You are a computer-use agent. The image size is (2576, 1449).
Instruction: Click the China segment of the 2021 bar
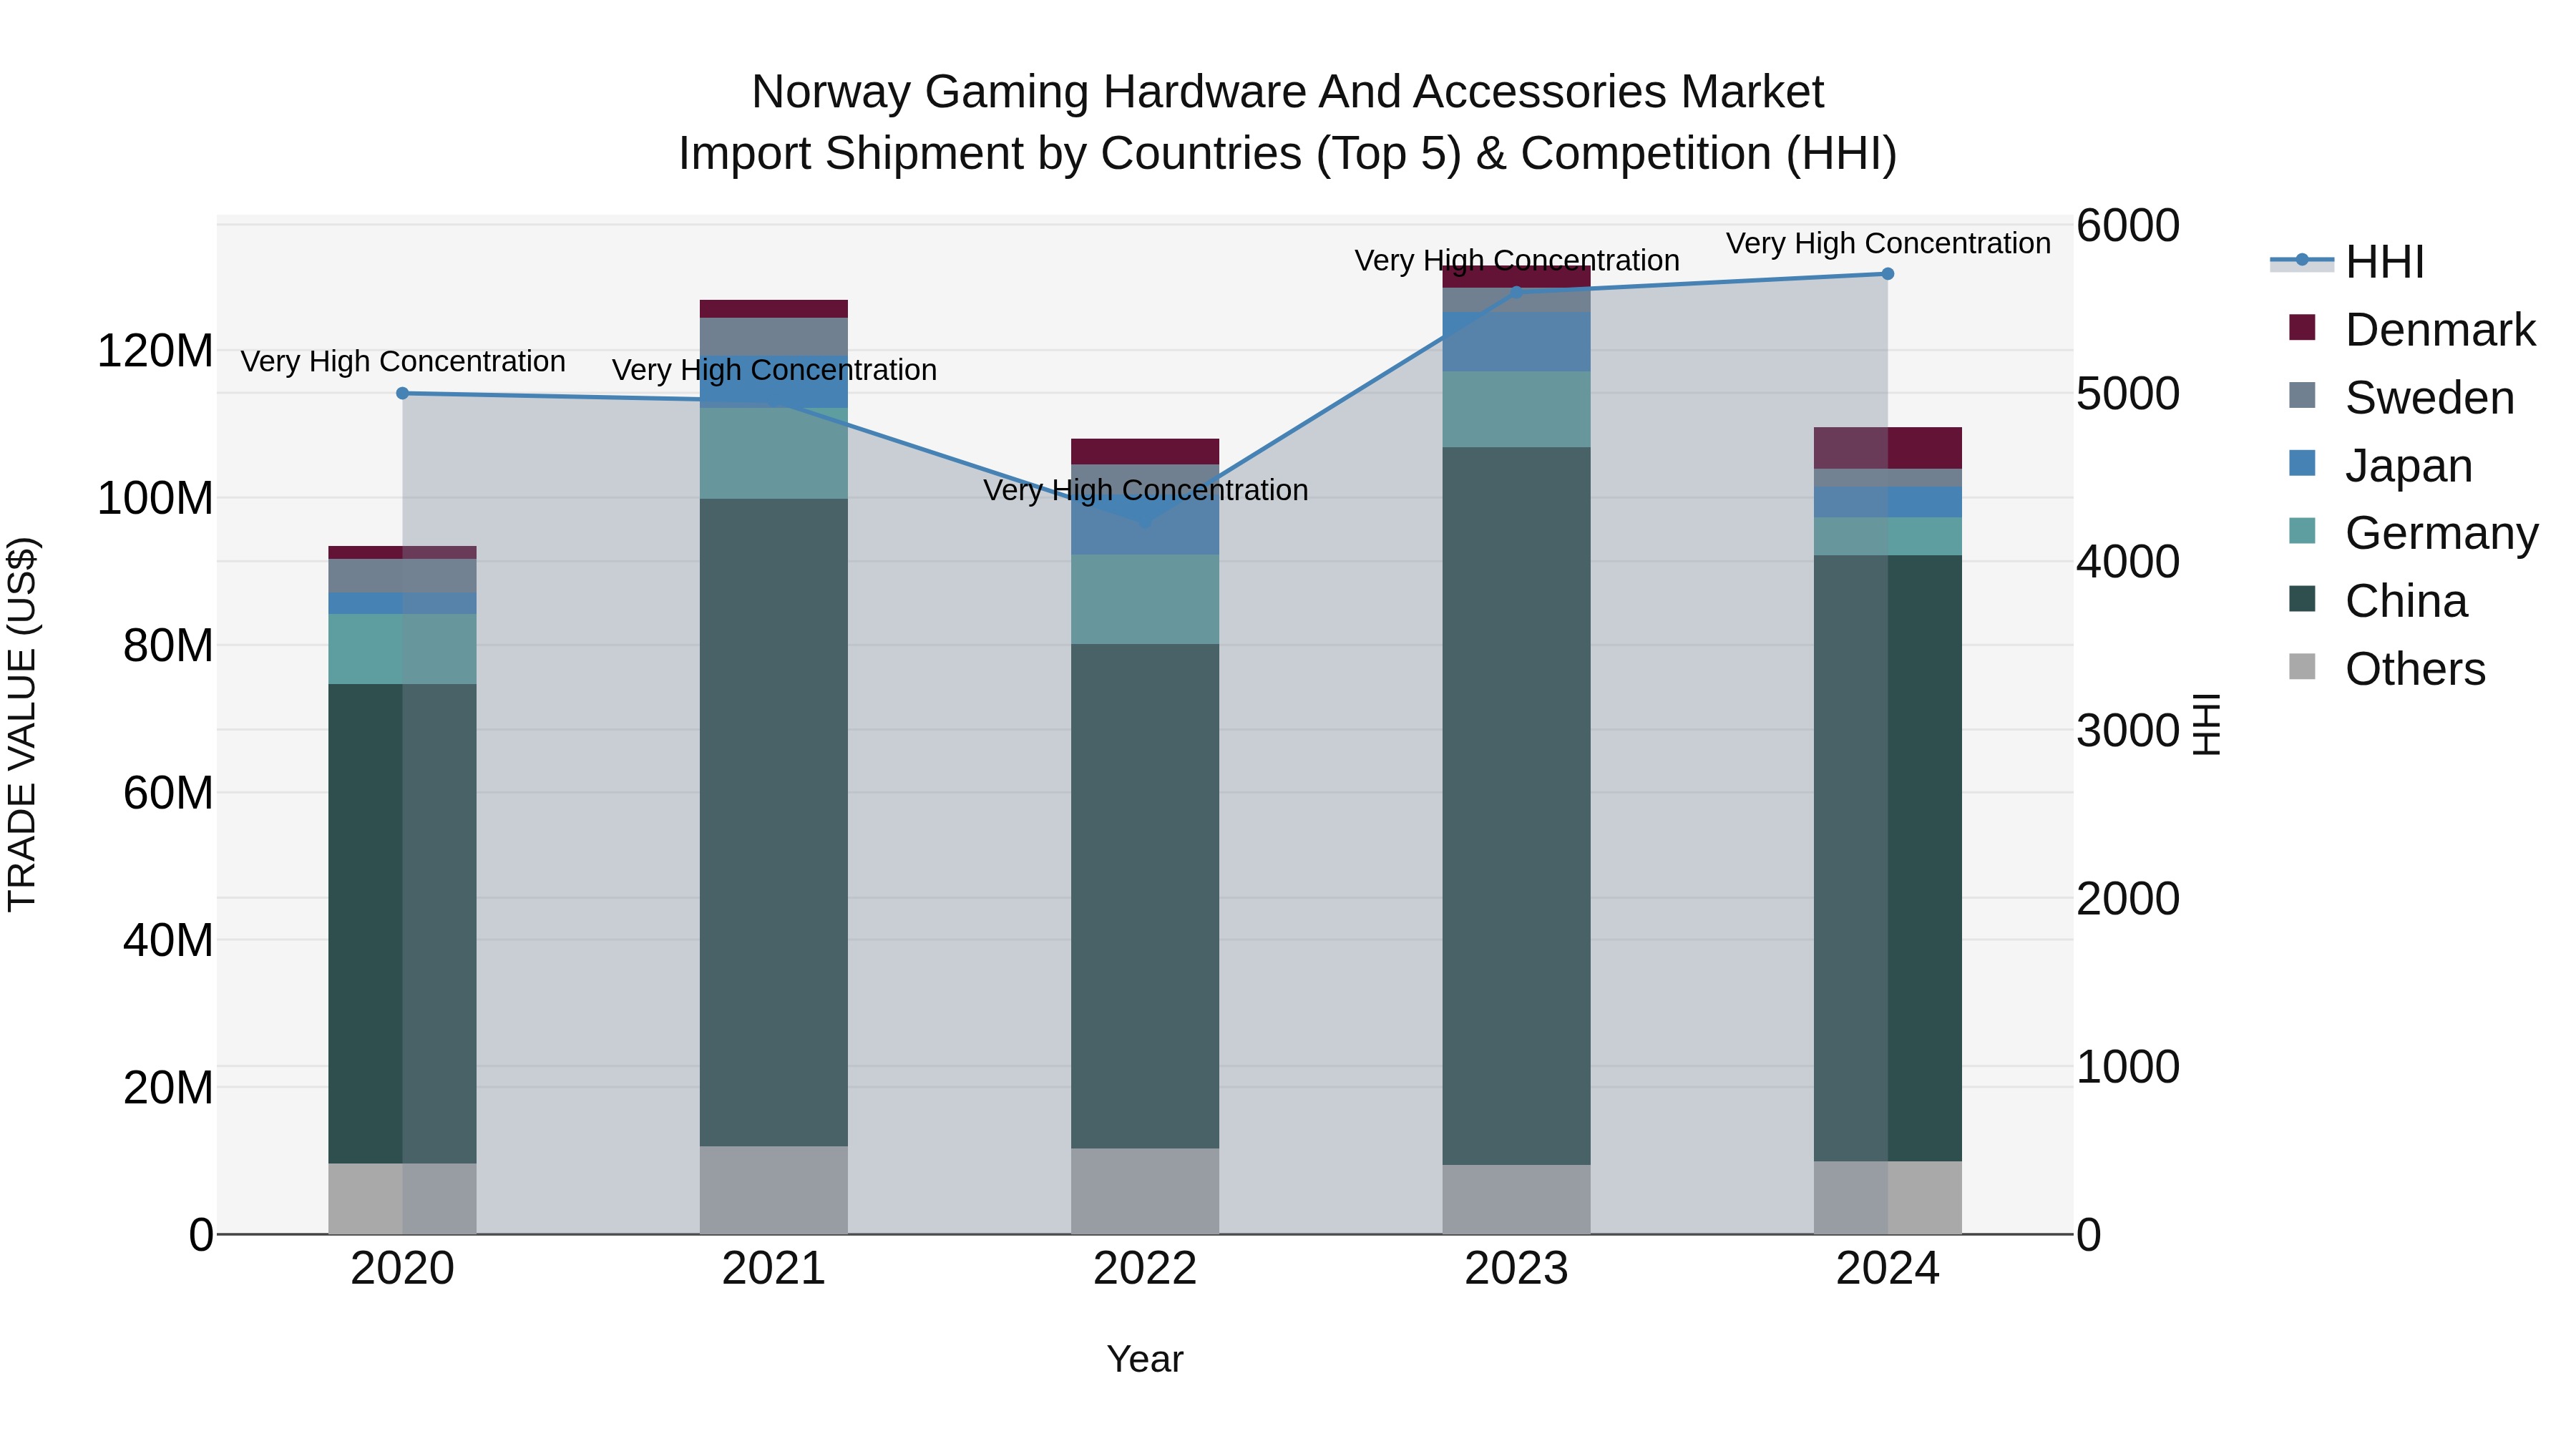774,822
